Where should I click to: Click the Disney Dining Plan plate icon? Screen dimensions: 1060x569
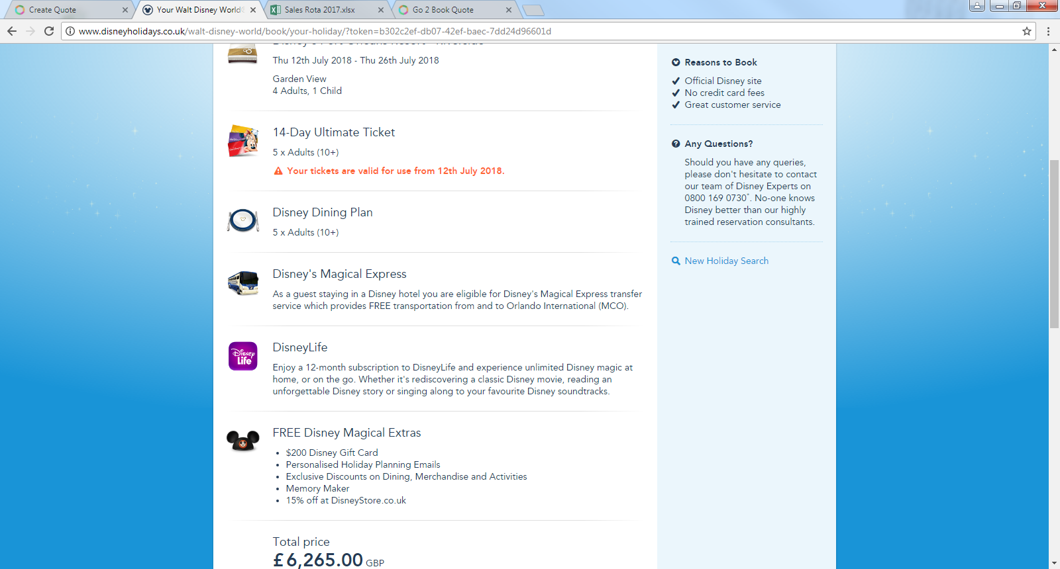point(243,220)
